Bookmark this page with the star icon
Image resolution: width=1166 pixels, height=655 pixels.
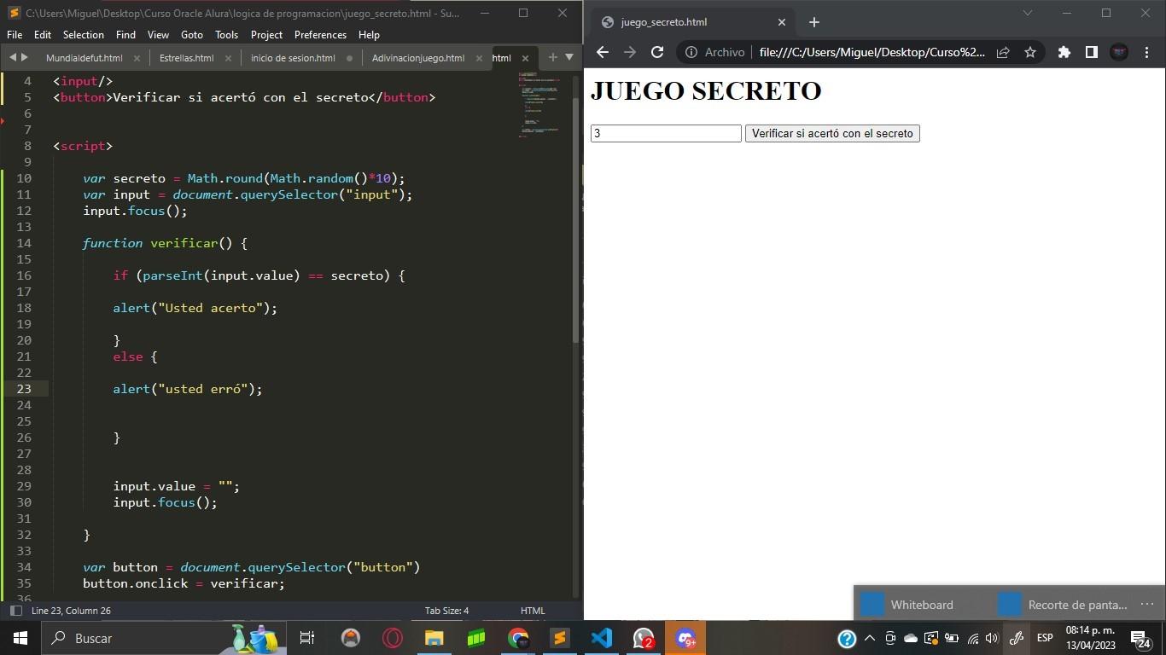(x=1030, y=52)
